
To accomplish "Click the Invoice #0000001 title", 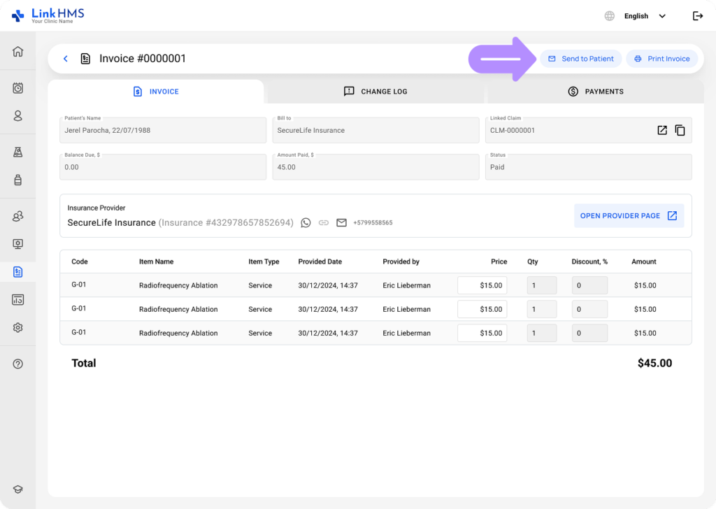I will coord(143,59).
